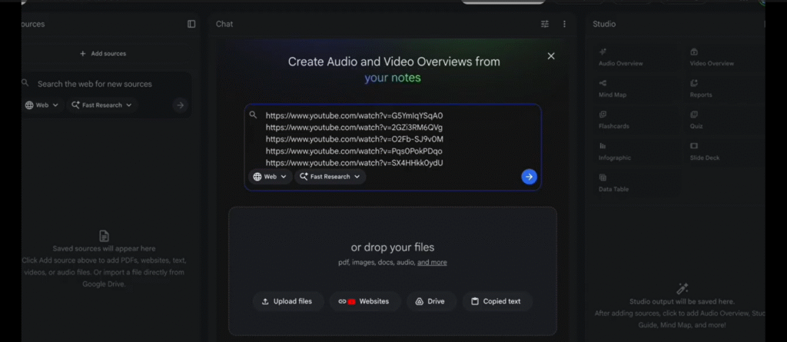Viewport: 787px width, 342px height.
Task: Expand the Web dropdown in dialog
Action: pyautogui.click(x=270, y=177)
